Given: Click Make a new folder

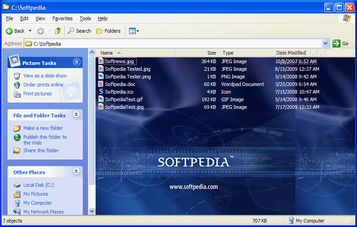Looking at the screenshot, I should [x=43, y=128].
